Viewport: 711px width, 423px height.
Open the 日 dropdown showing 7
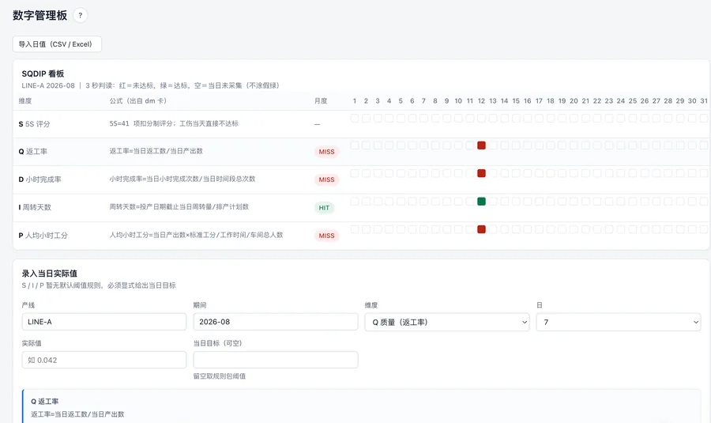pyautogui.click(x=619, y=322)
